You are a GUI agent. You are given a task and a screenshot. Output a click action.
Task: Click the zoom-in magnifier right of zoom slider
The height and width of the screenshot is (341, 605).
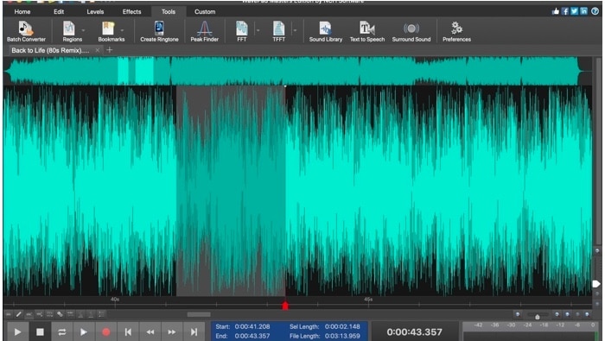(557, 314)
